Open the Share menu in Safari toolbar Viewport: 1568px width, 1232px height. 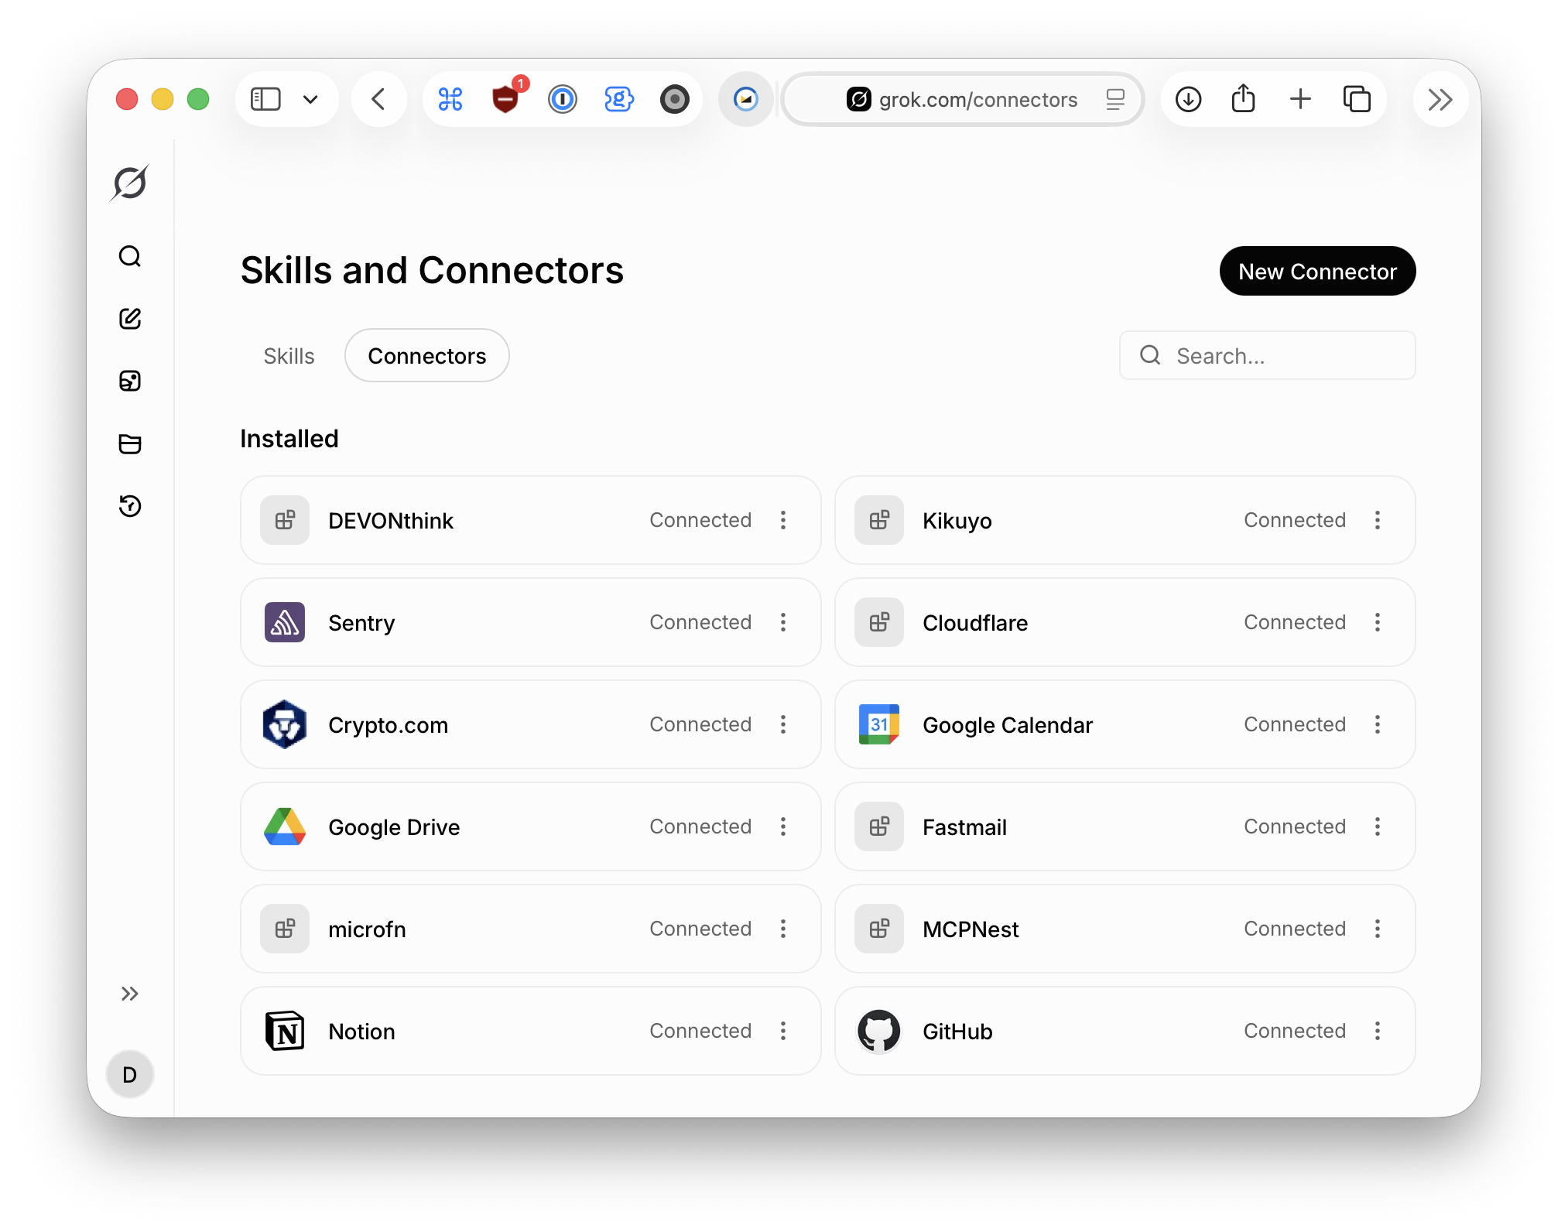pos(1244,99)
